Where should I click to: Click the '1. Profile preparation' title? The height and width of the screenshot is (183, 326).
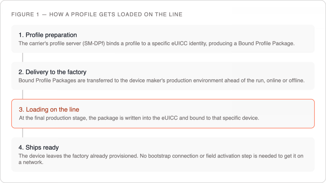point(48,35)
